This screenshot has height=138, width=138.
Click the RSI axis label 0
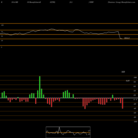(1, 47)
